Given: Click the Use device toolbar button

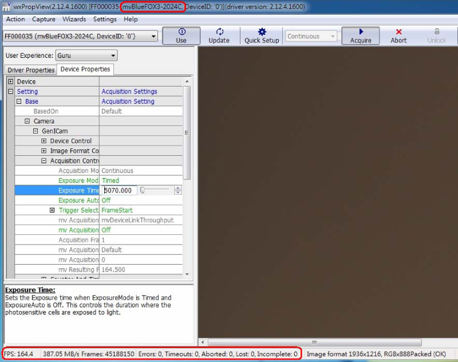Looking at the screenshot, I should (x=181, y=36).
